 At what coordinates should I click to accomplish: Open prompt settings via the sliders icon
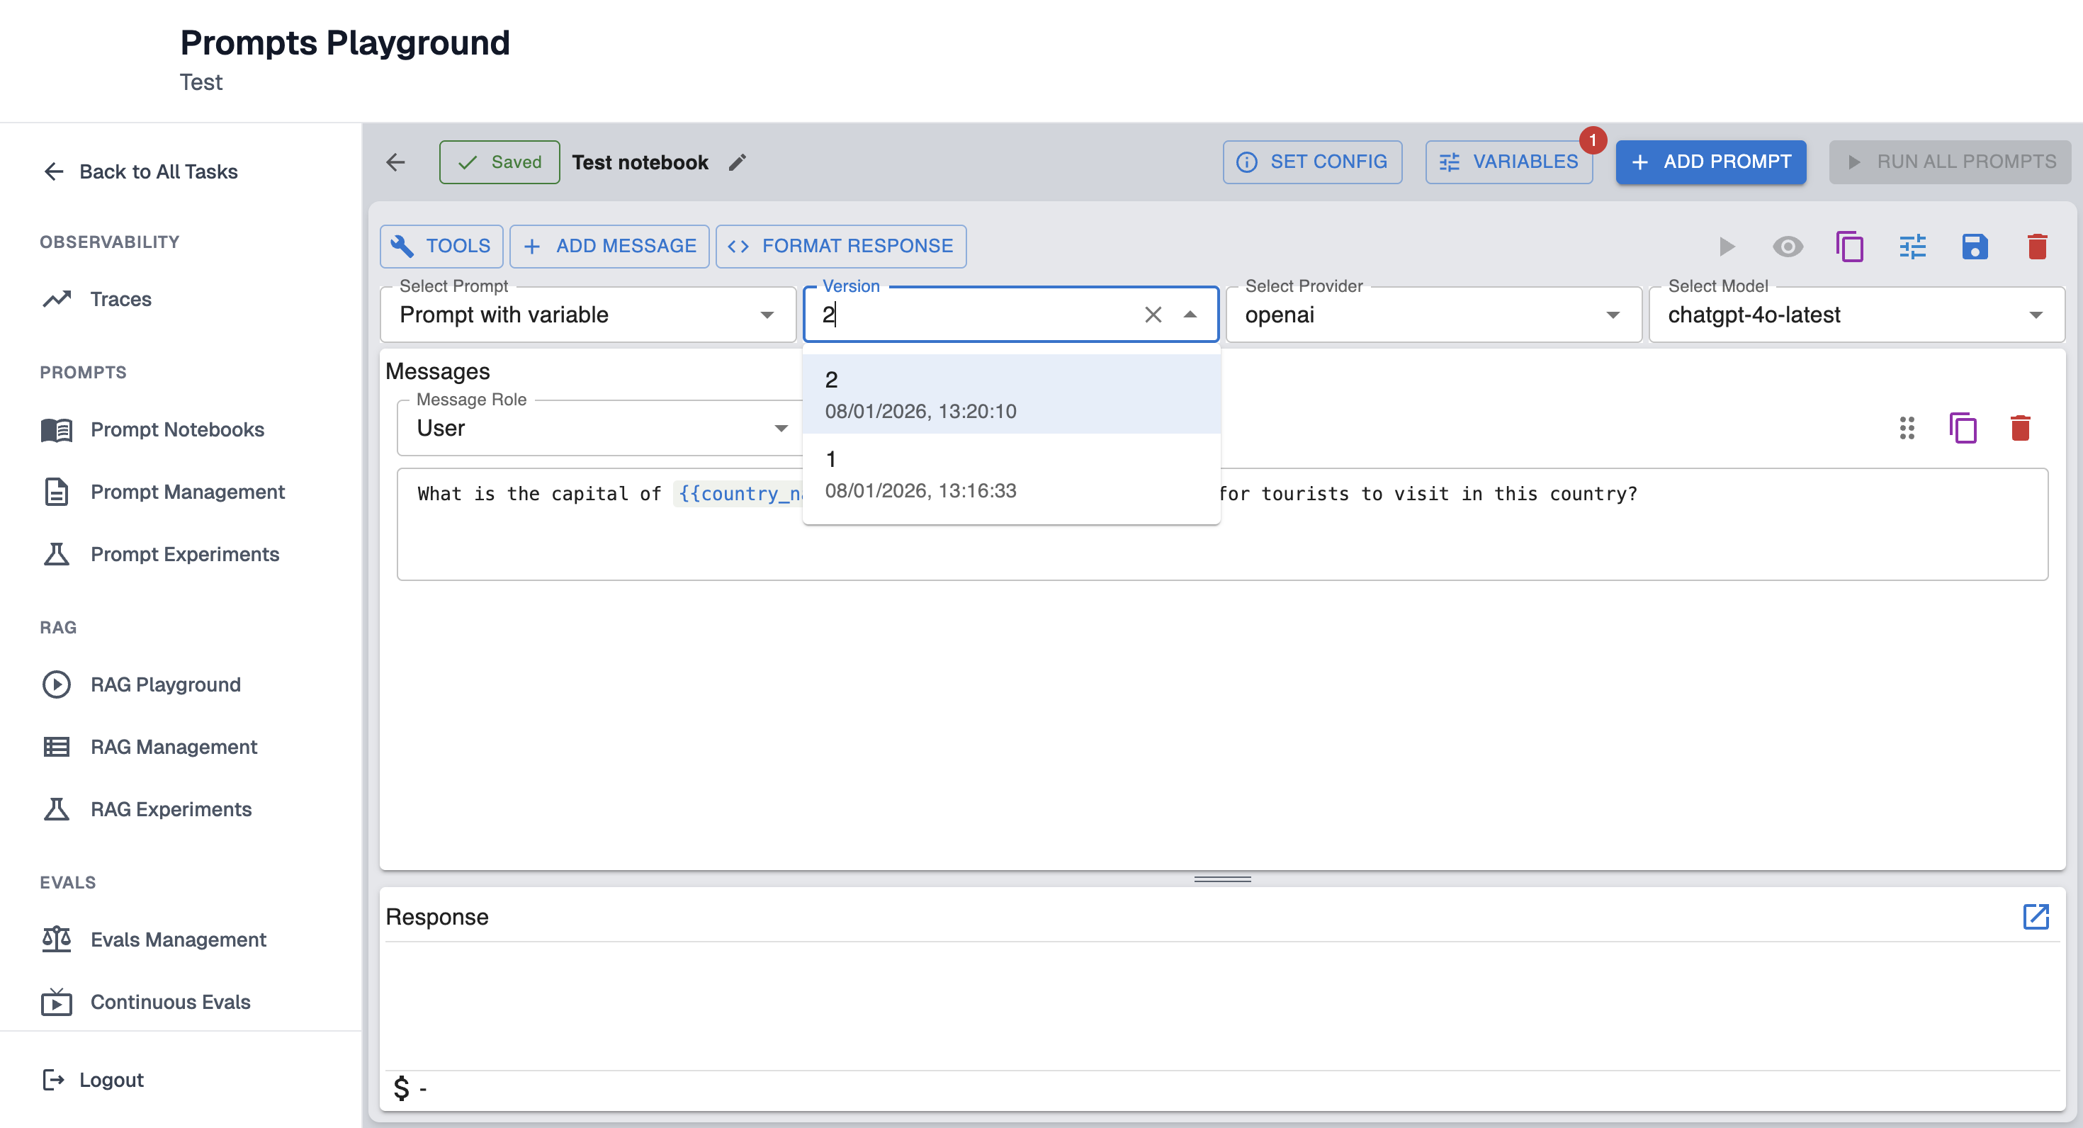click(x=1912, y=246)
